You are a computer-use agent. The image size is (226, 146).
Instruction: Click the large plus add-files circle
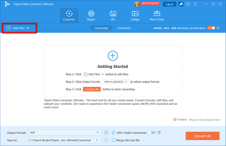[x=112, y=56]
